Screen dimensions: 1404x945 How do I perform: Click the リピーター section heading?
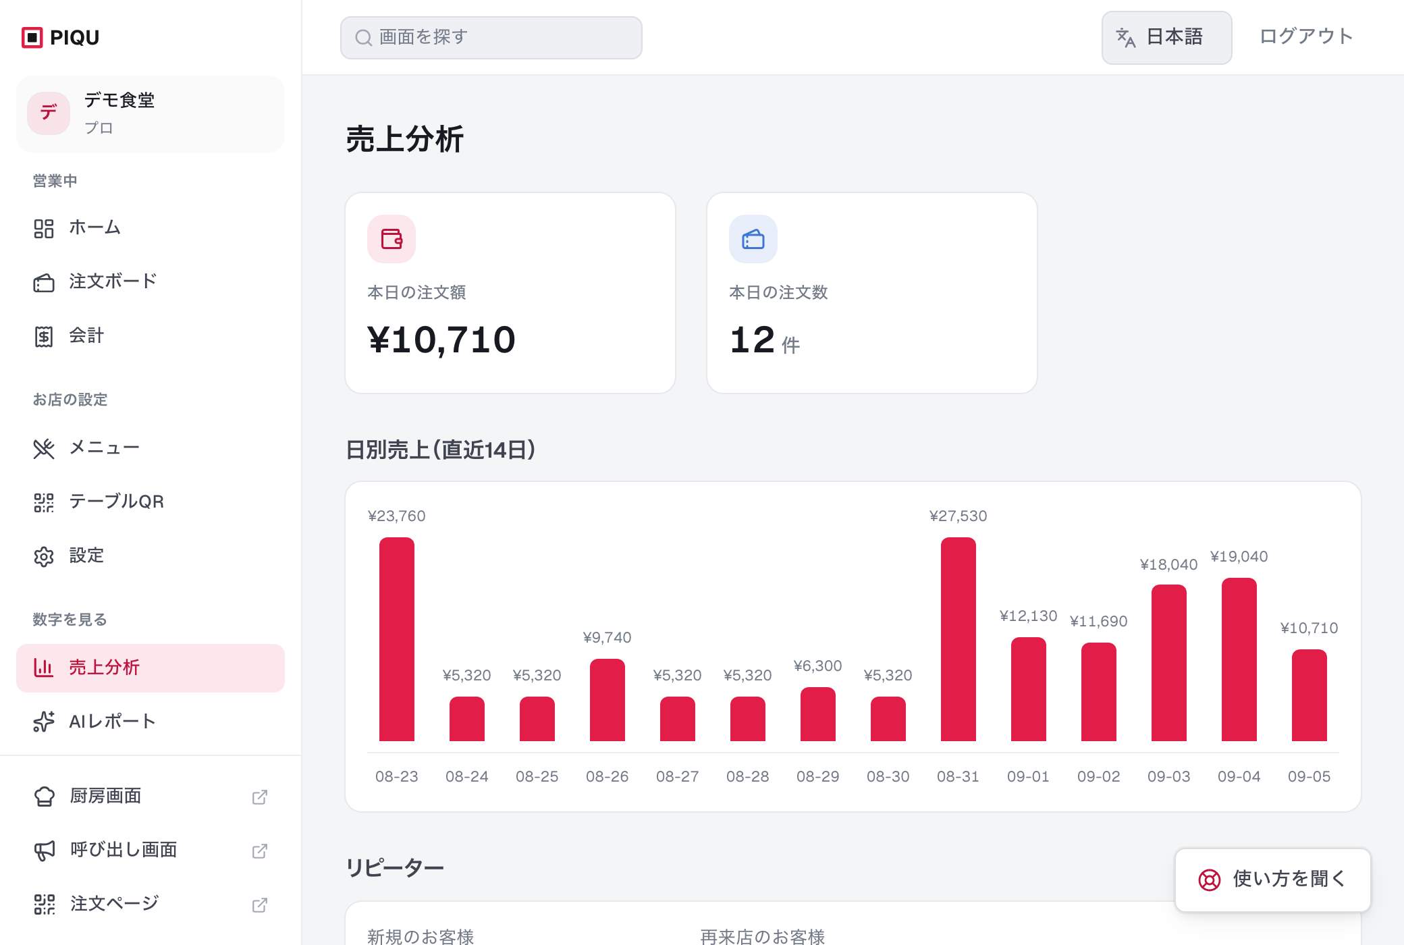(x=395, y=867)
